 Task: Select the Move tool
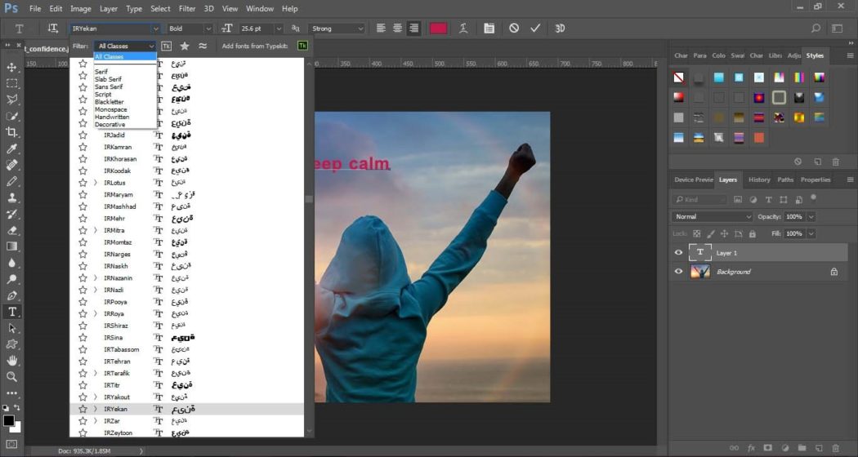[11, 67]
